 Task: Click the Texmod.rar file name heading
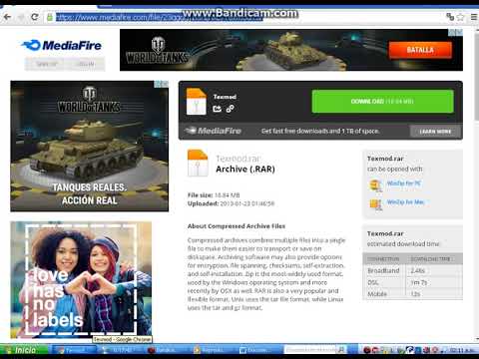[x=238, y=159]
